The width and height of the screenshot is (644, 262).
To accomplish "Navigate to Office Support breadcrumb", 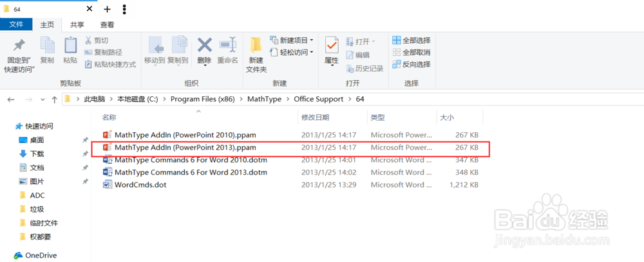I will coord(319,99).
